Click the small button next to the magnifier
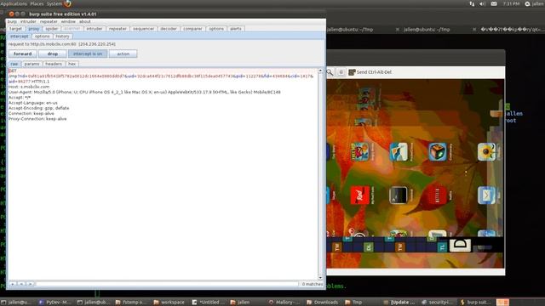This screenshot has width=545, height=306. point(341,72)
